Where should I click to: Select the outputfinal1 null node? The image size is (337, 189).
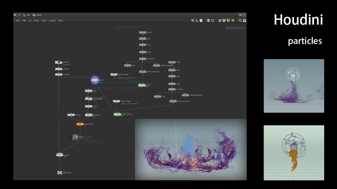point(60,173)
